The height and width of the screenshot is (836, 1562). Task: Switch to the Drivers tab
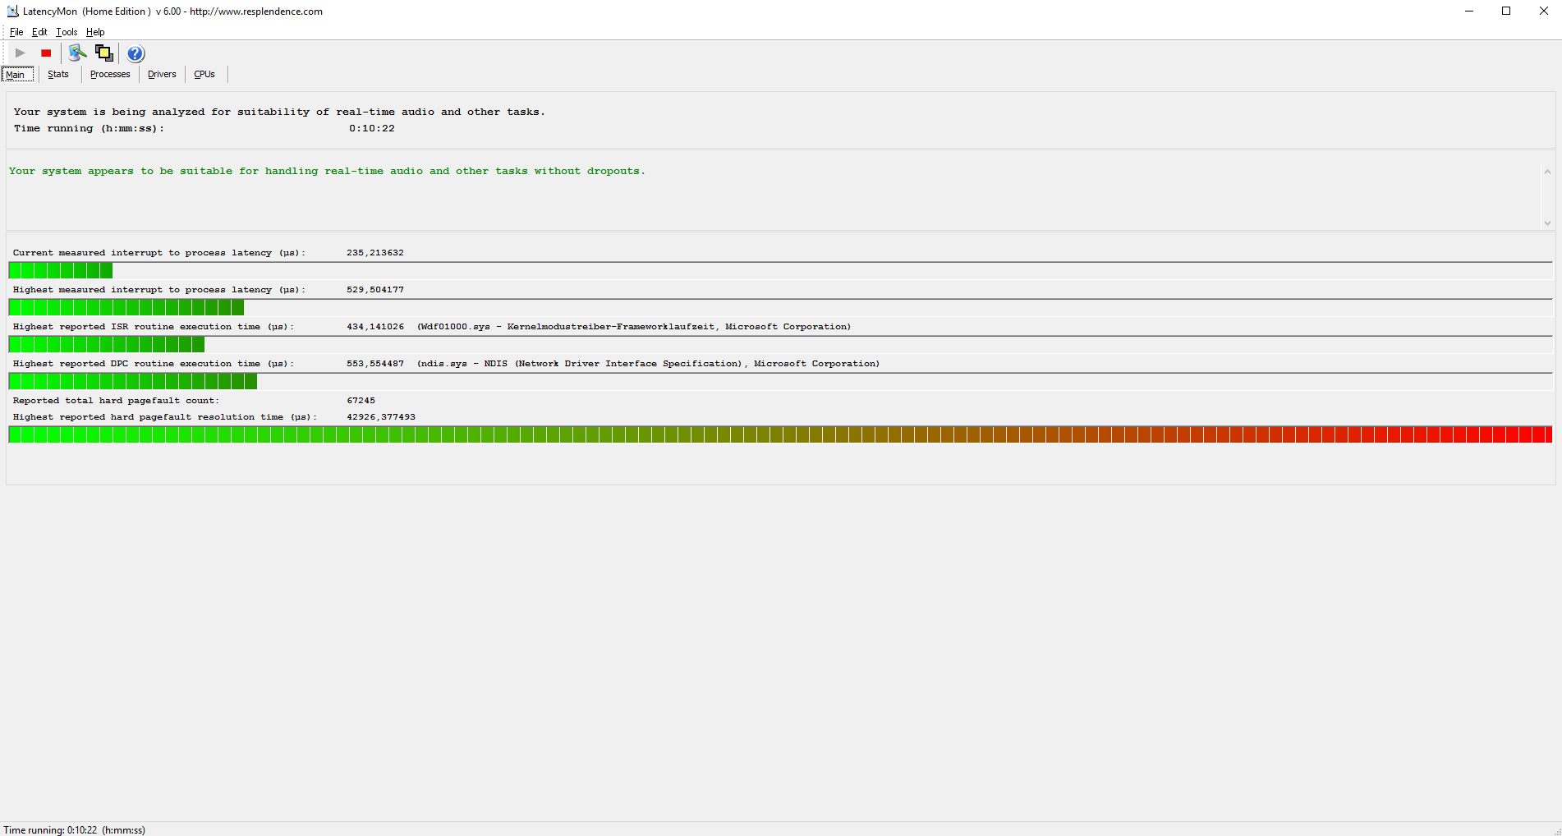pos(162,74)
